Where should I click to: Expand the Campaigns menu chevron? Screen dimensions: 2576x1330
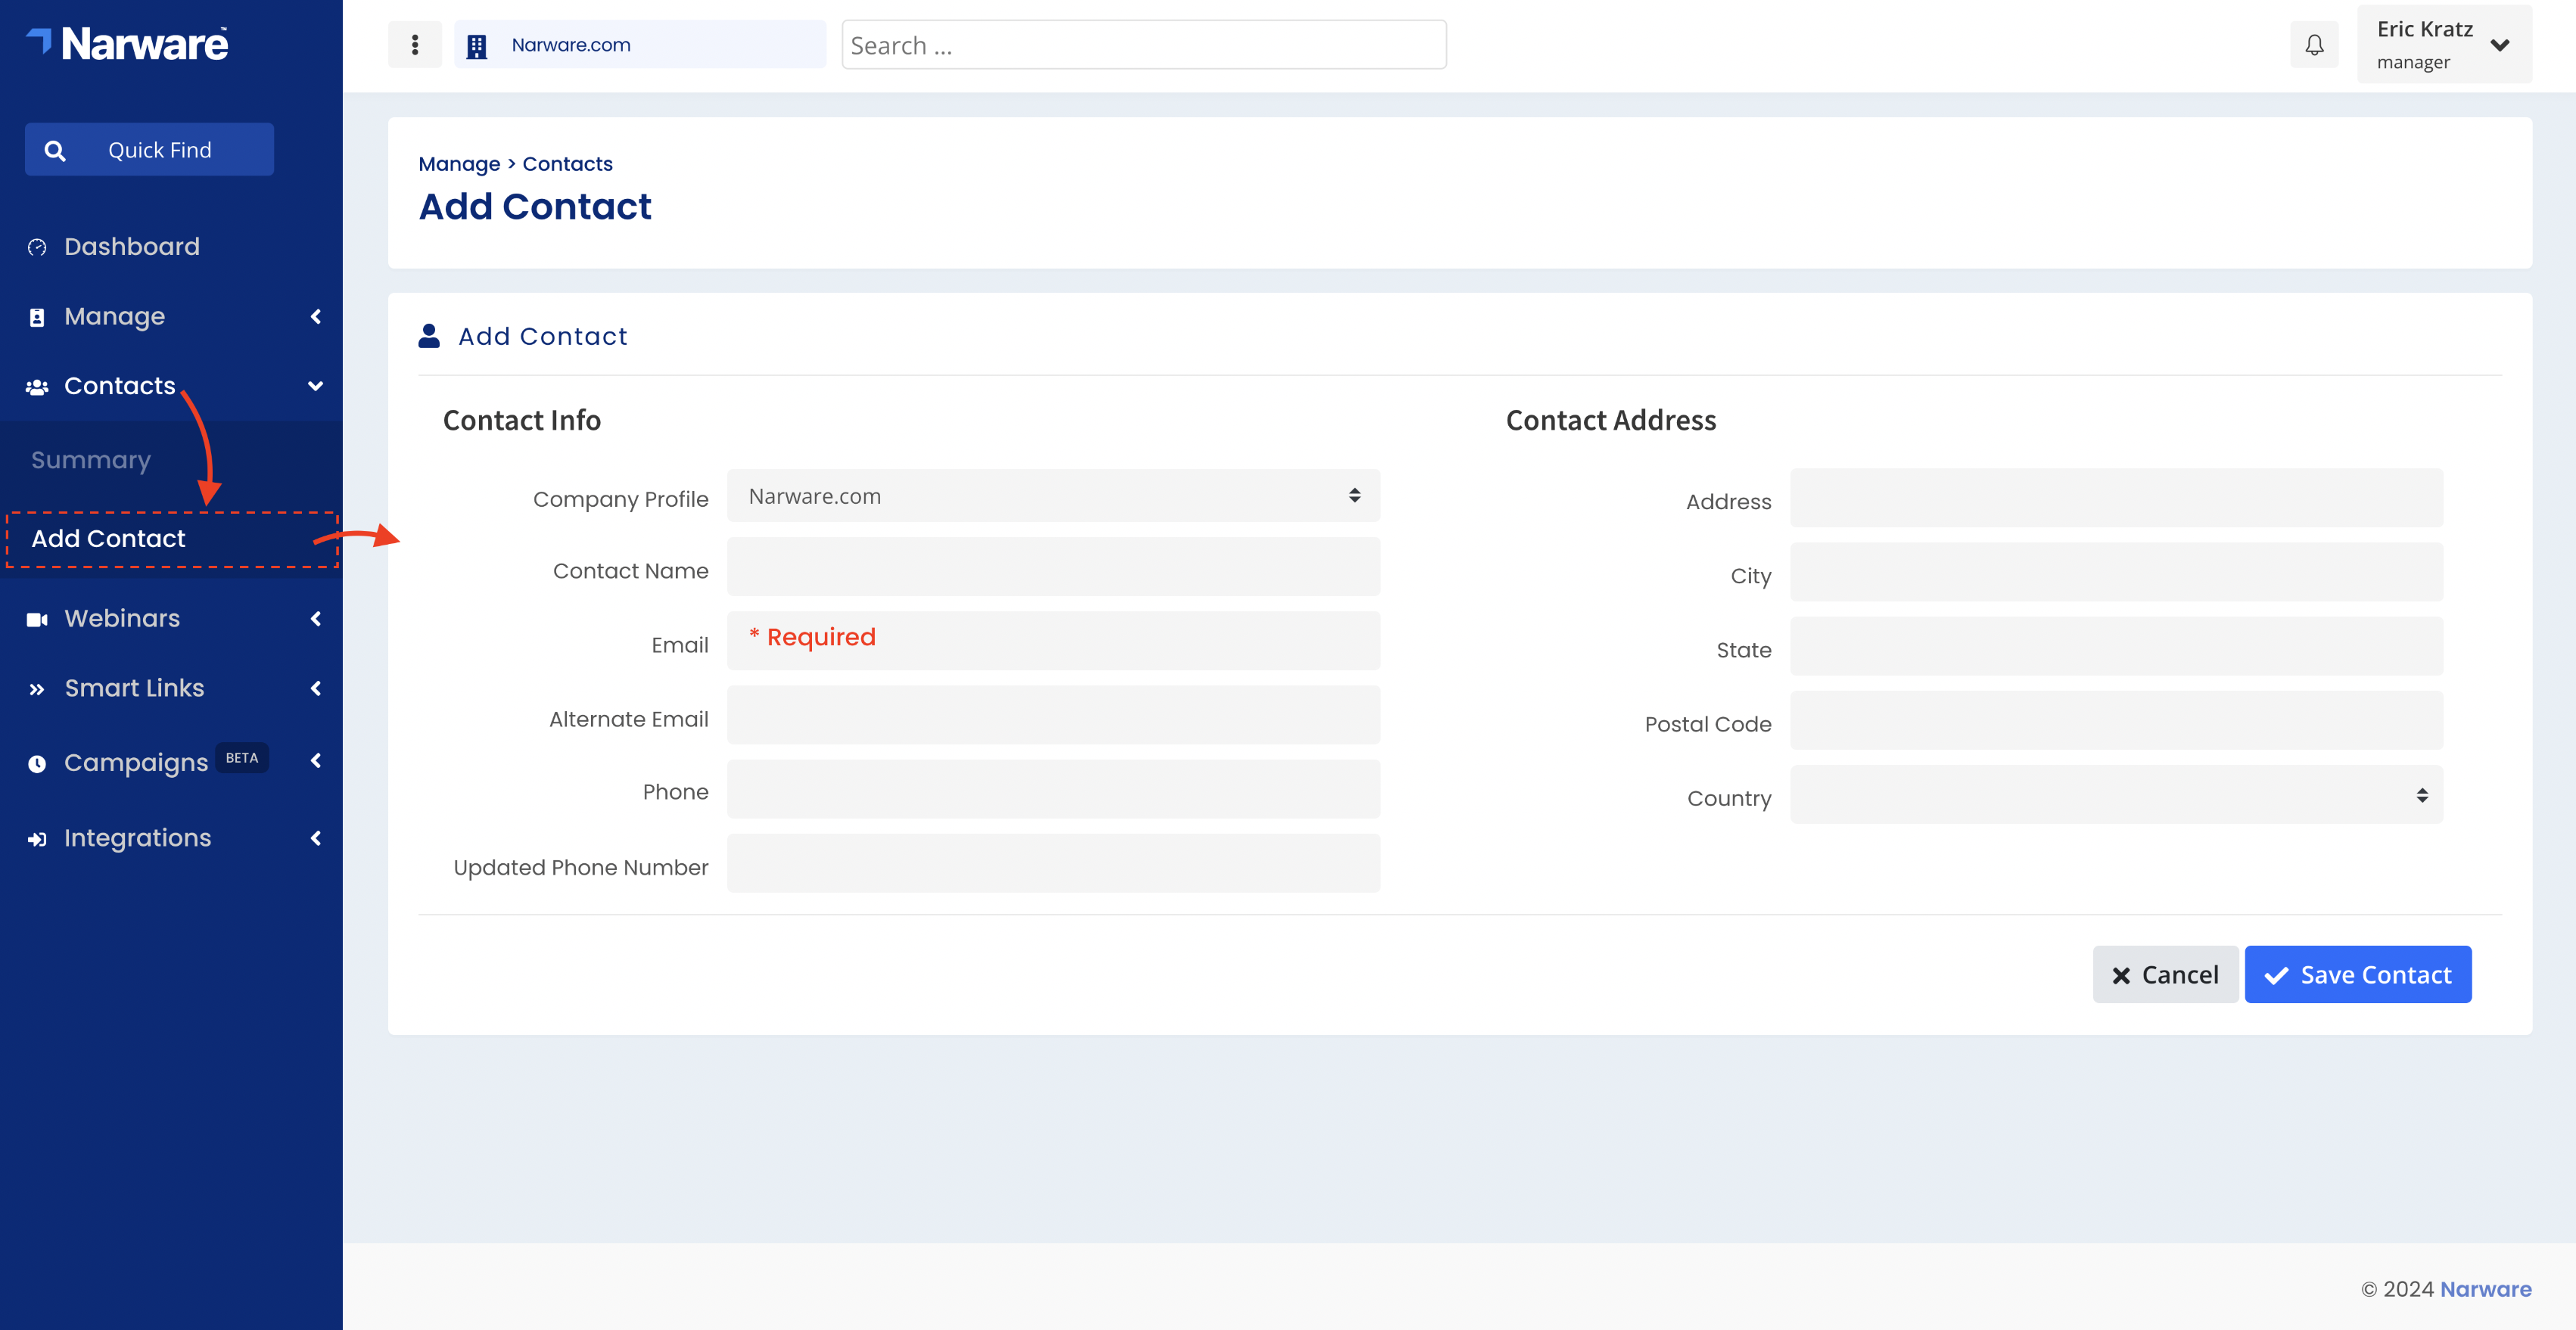pos(316,761)
